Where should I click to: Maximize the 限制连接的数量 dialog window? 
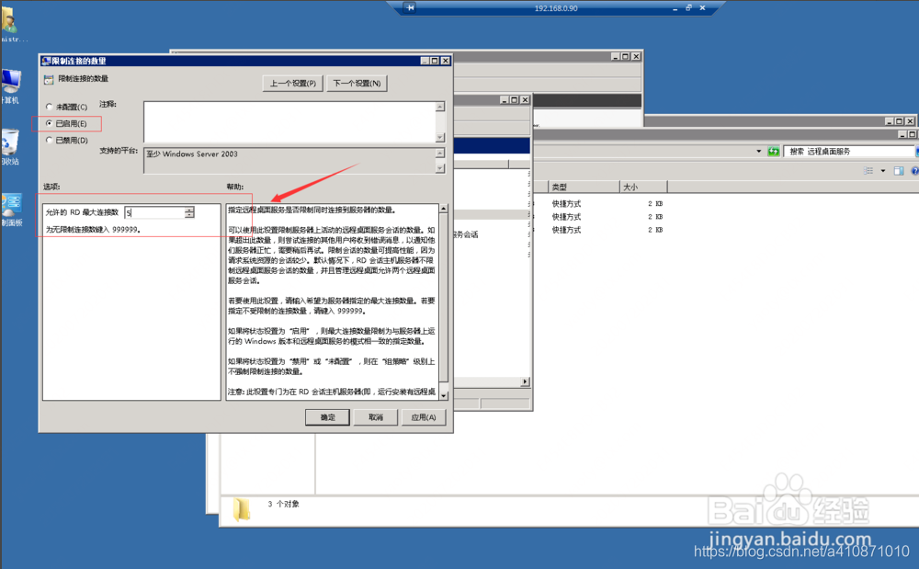pos(435,61)
